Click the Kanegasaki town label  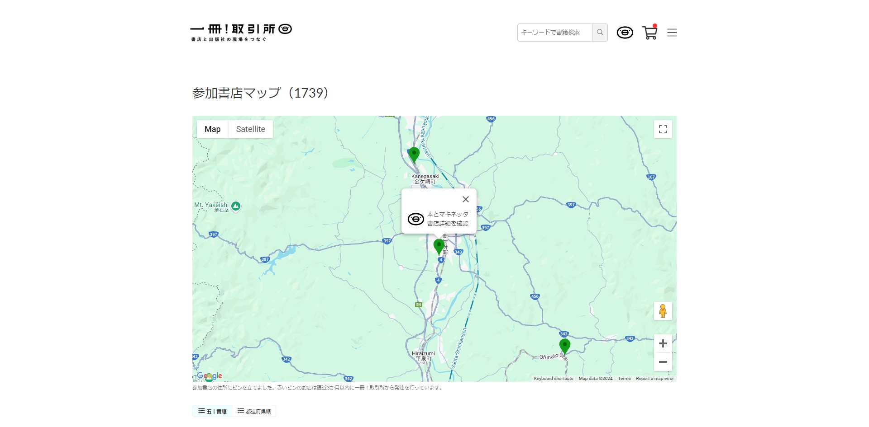tap(425, 179)
